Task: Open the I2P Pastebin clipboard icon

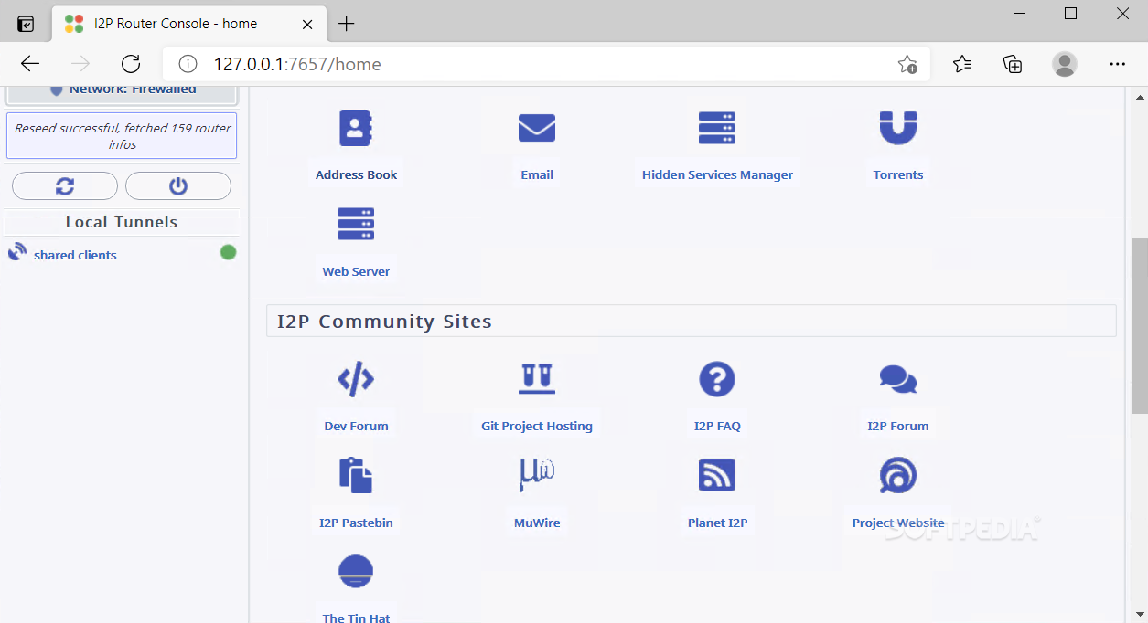Action: tap(356, 476)
